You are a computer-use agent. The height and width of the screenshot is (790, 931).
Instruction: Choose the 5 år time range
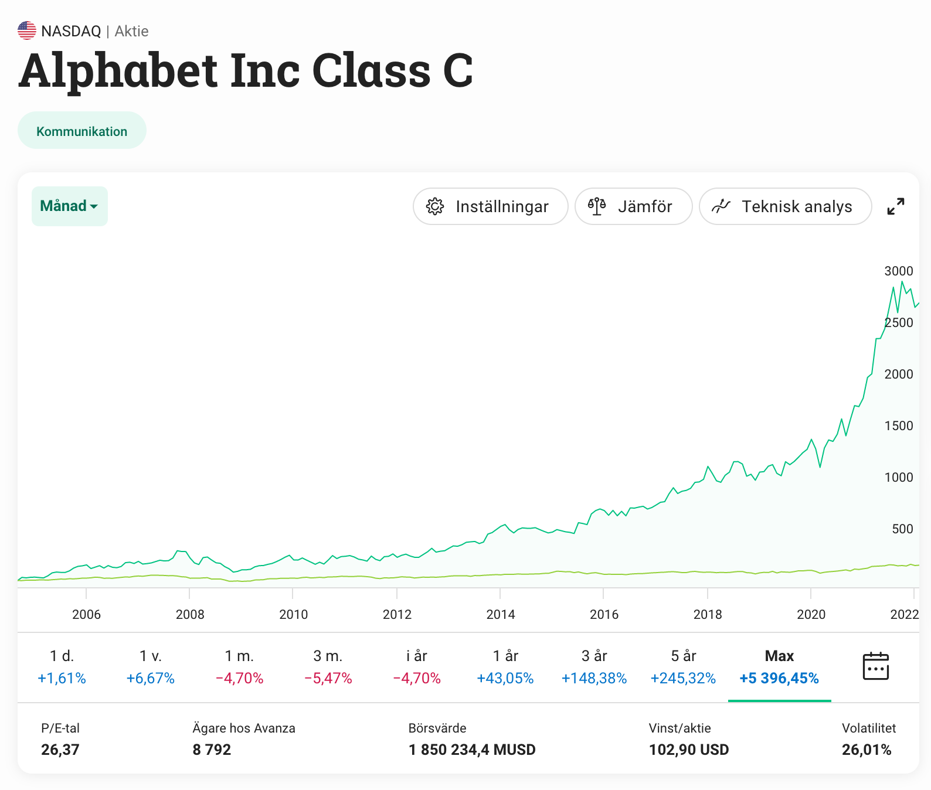tap(683, 667)
